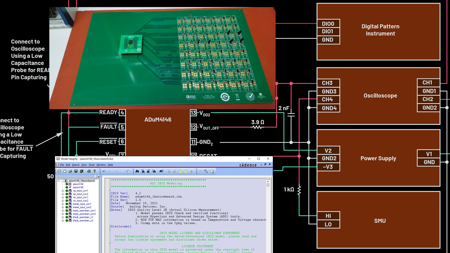Open the Tools menu
The width and height of the screenshot is (450, 253).
point(91,165)
